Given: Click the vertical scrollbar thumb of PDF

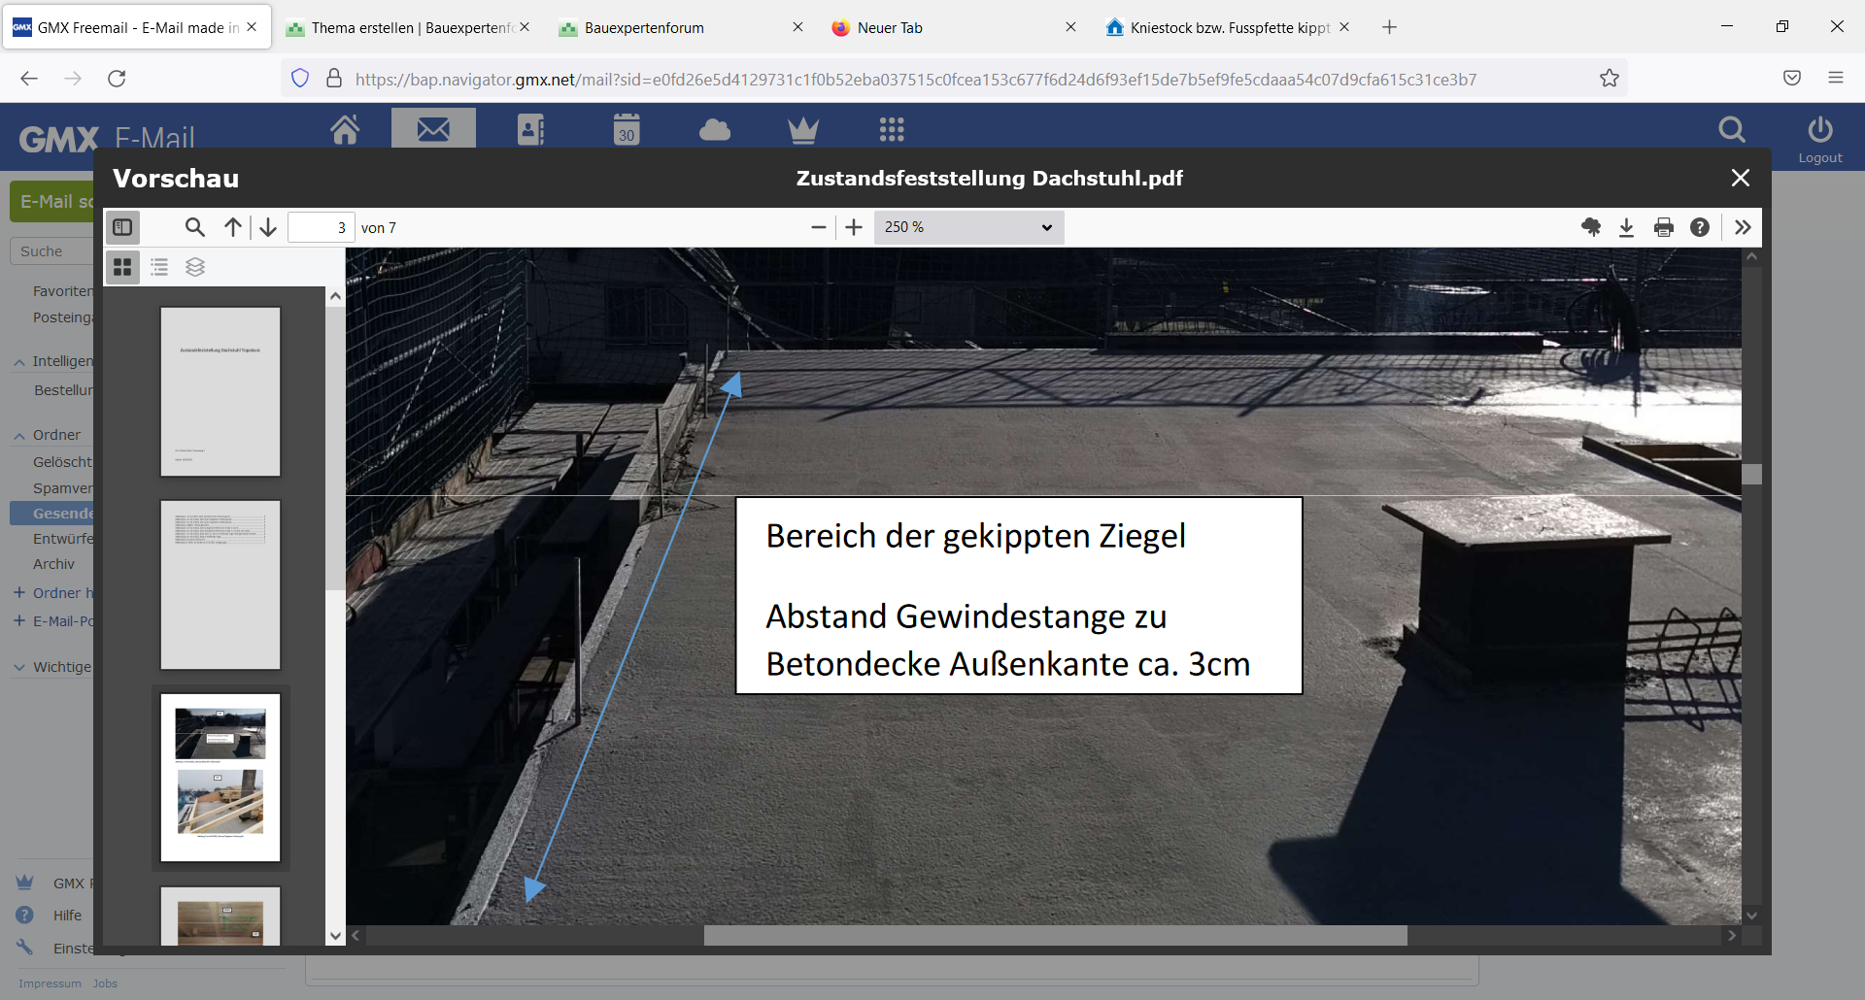Looking at the screenshot, I should click(1751, 474).
